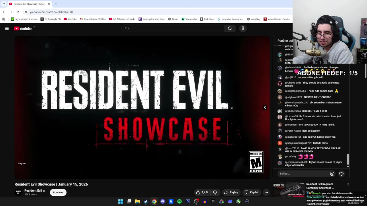
Task: Like the video with thumbs up
Action: pos(202,192)
